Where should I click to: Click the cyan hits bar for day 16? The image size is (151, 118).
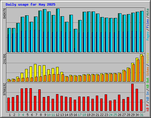76,40
